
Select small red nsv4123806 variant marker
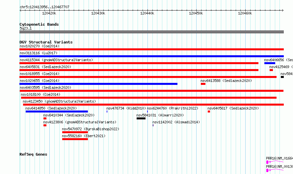coord(45,125)
